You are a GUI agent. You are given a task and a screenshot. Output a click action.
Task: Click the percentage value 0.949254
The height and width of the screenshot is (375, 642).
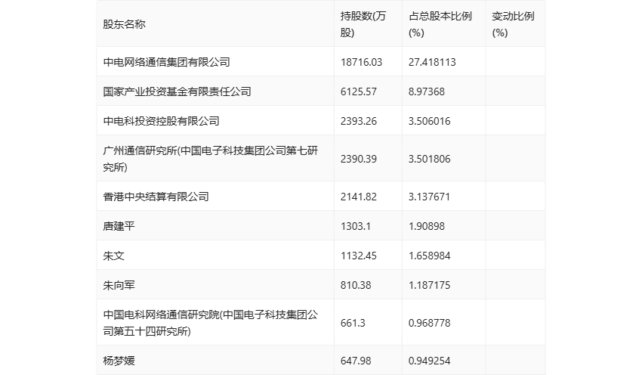[429, 360]
